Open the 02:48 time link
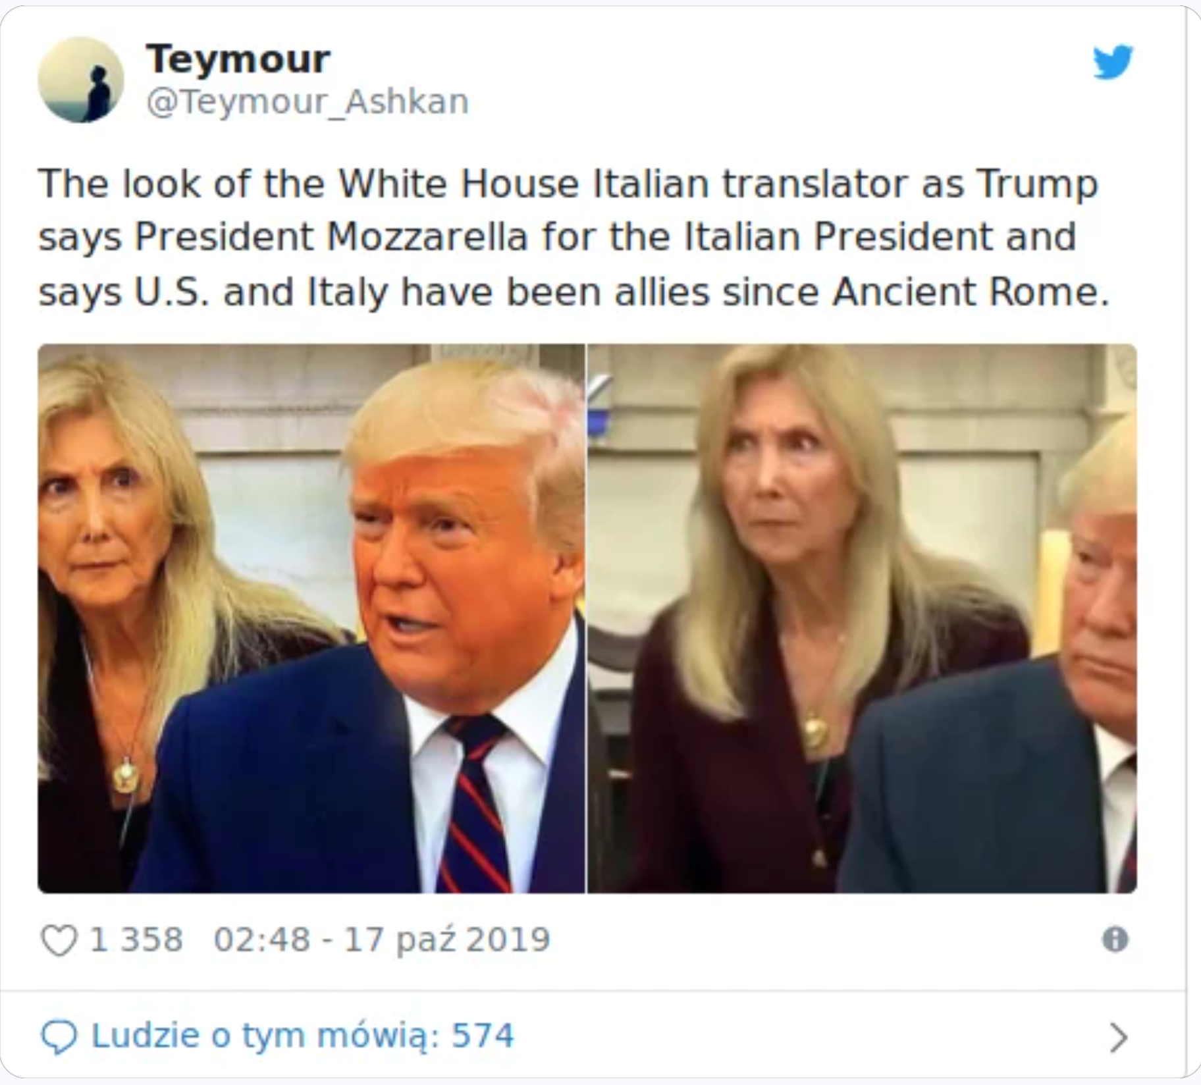The image size is (1201, 1085). click(x=261, y=939)
